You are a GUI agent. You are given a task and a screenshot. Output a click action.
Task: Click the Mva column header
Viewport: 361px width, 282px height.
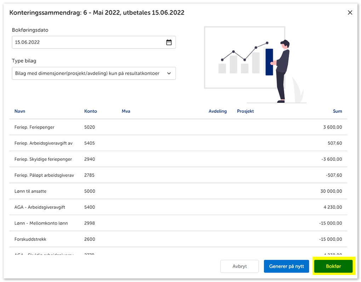[x=126, y=111]
